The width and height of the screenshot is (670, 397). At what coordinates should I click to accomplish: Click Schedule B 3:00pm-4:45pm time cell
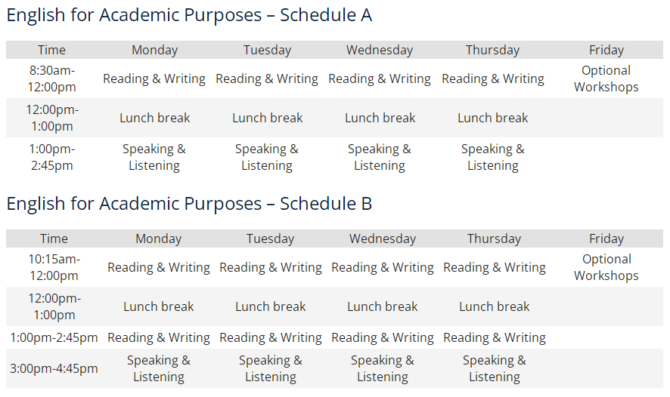(54, 368)
